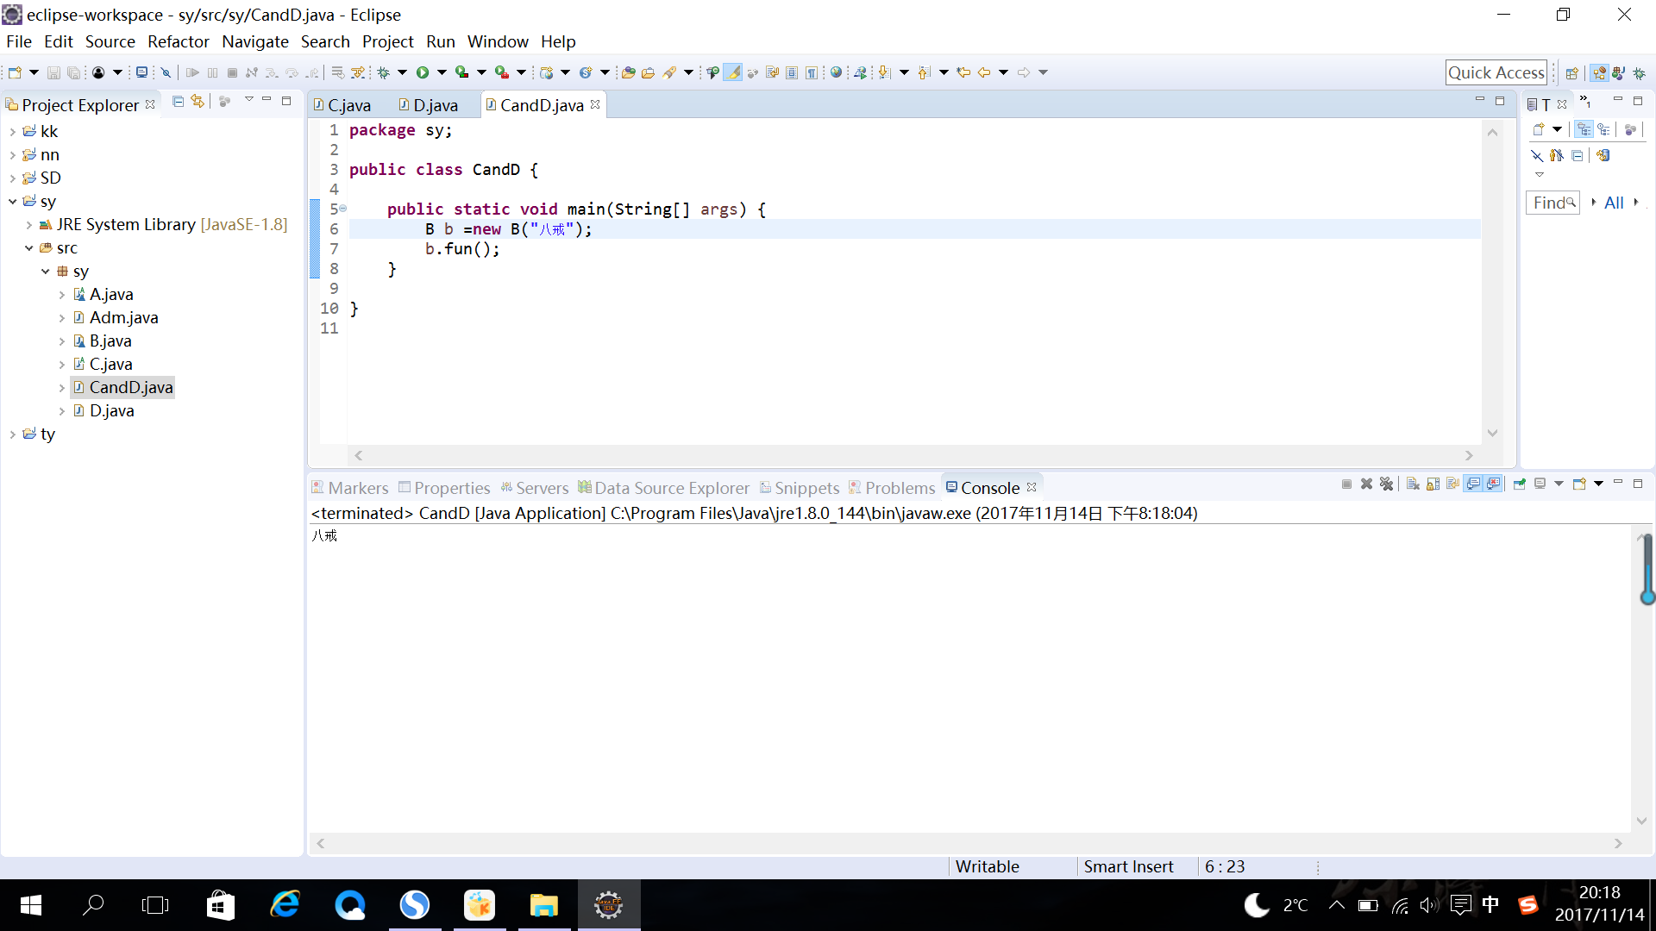The height and width of the screenshot is (931, 1656).
Task: Toggle Show Console on standard error change
Action: (x=1493, y=484)
